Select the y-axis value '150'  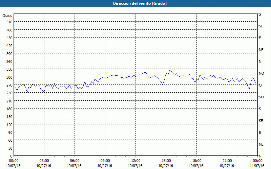pyautogui.click(x=9, y=117)
